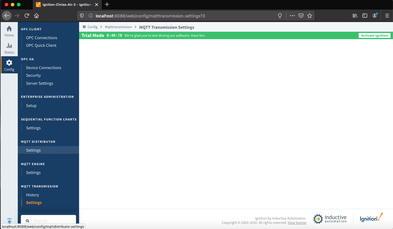Click the browser forward arrow

17,16
